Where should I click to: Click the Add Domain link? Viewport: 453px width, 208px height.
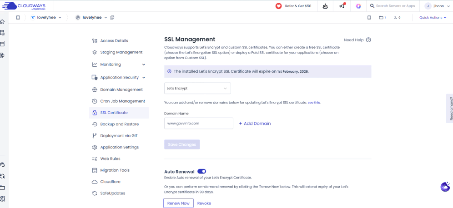point(255,124)
